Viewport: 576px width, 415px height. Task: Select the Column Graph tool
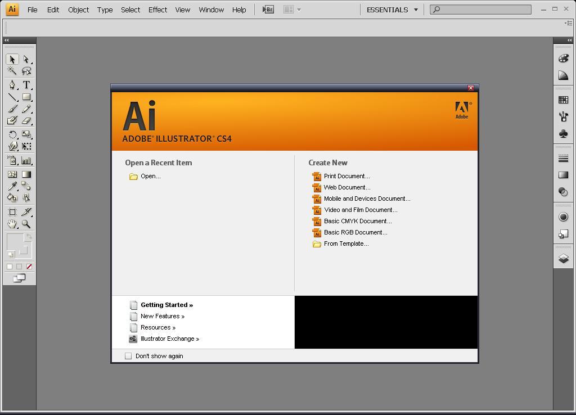point(26,160)
